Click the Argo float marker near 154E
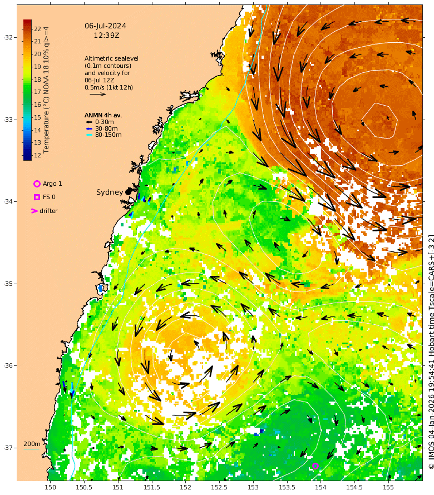The height and width of the screenshot is (495, 434). tap(315, 466)
